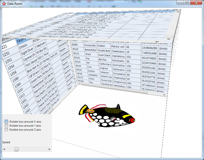
Task: Select the '78,7401574' cell
Action: (148, 90)
